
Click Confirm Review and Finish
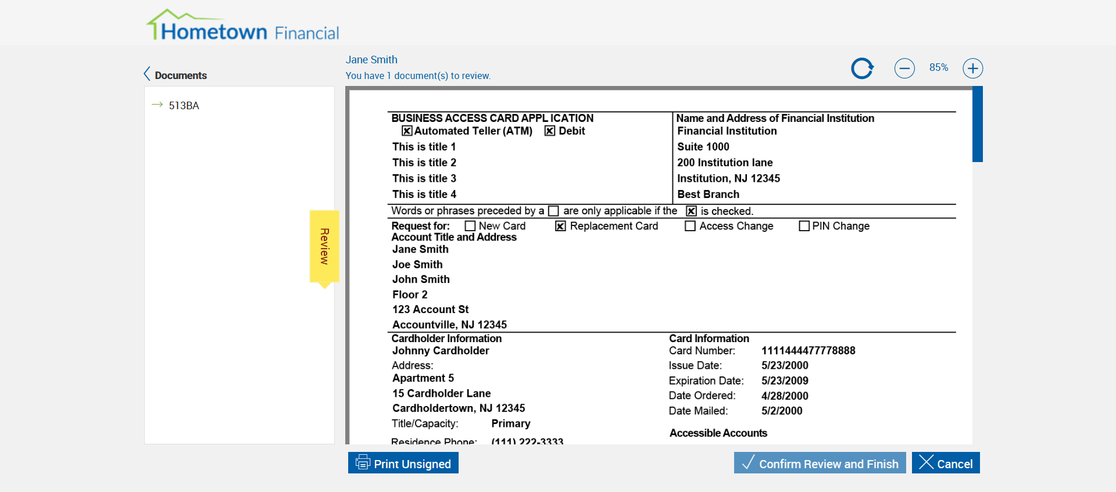pyautogui.click(x=820, y=463)
